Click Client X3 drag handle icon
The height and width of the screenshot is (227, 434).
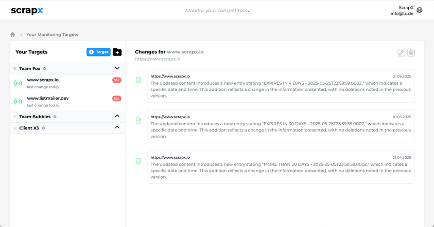[15, 128]
